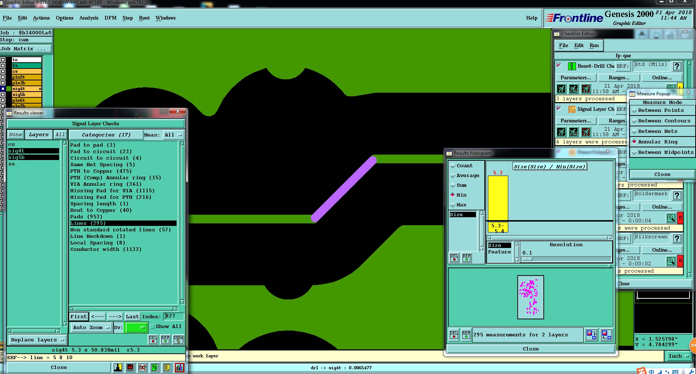696x374 pixels.
Task: Select 'Between Nets' measure mode
Action: point(662,131)
